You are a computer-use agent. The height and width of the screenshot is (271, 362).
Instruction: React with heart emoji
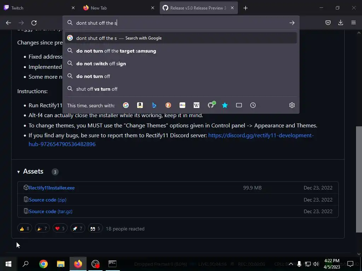(x=60, y=229)
